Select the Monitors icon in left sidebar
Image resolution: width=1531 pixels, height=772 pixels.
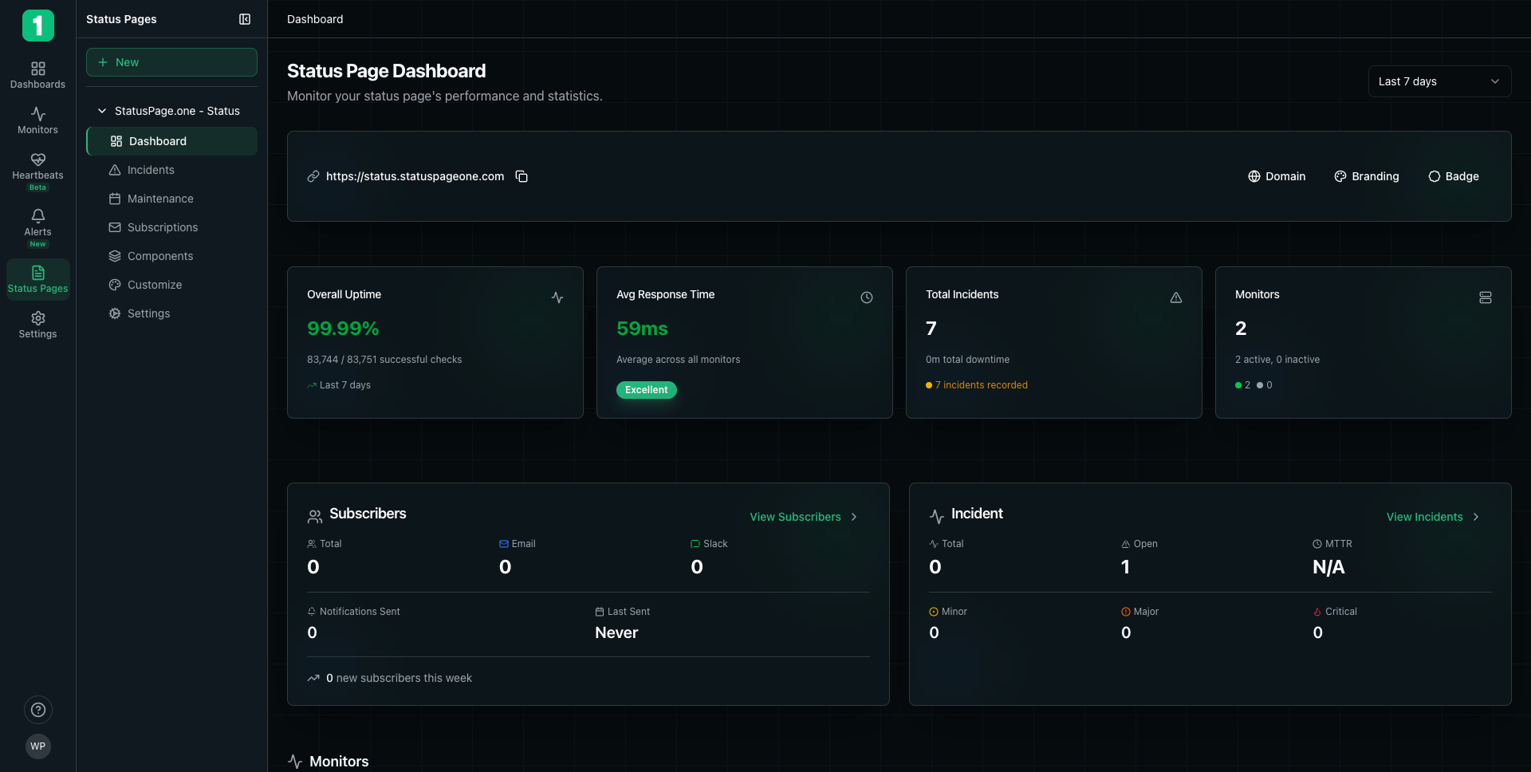click(x=37, y=120)
